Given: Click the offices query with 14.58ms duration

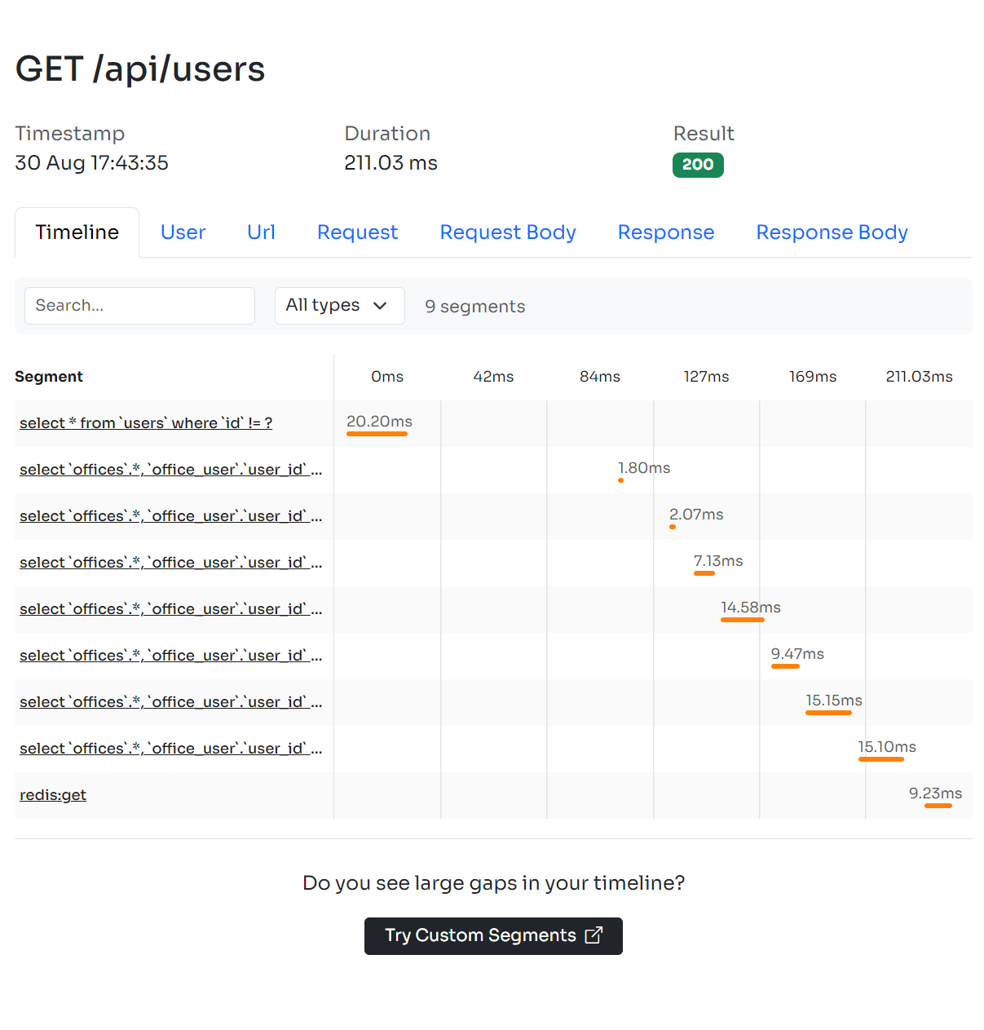Looking at the screenshot, I should 170,609.
